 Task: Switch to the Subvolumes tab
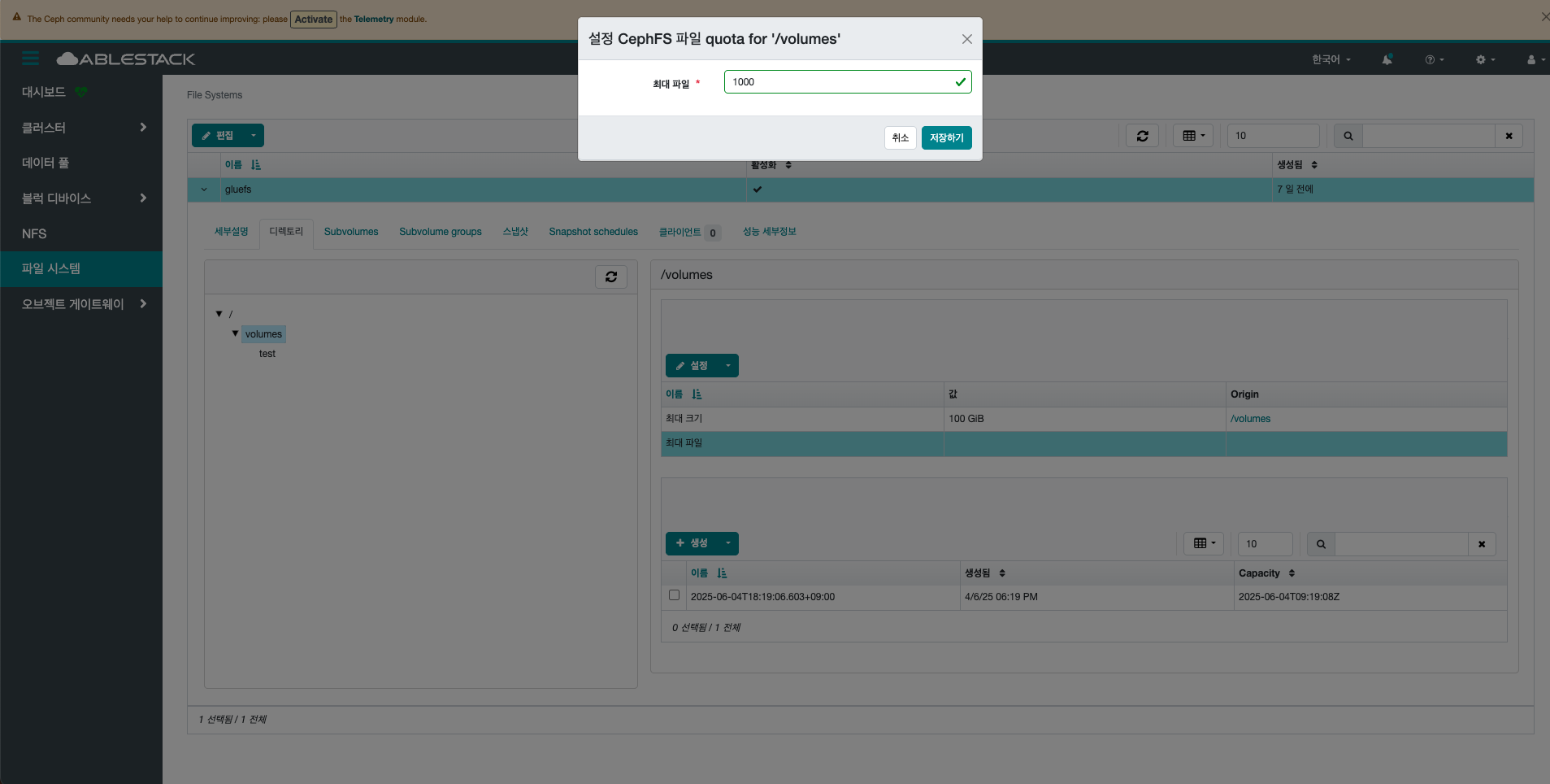click(351, 232)
